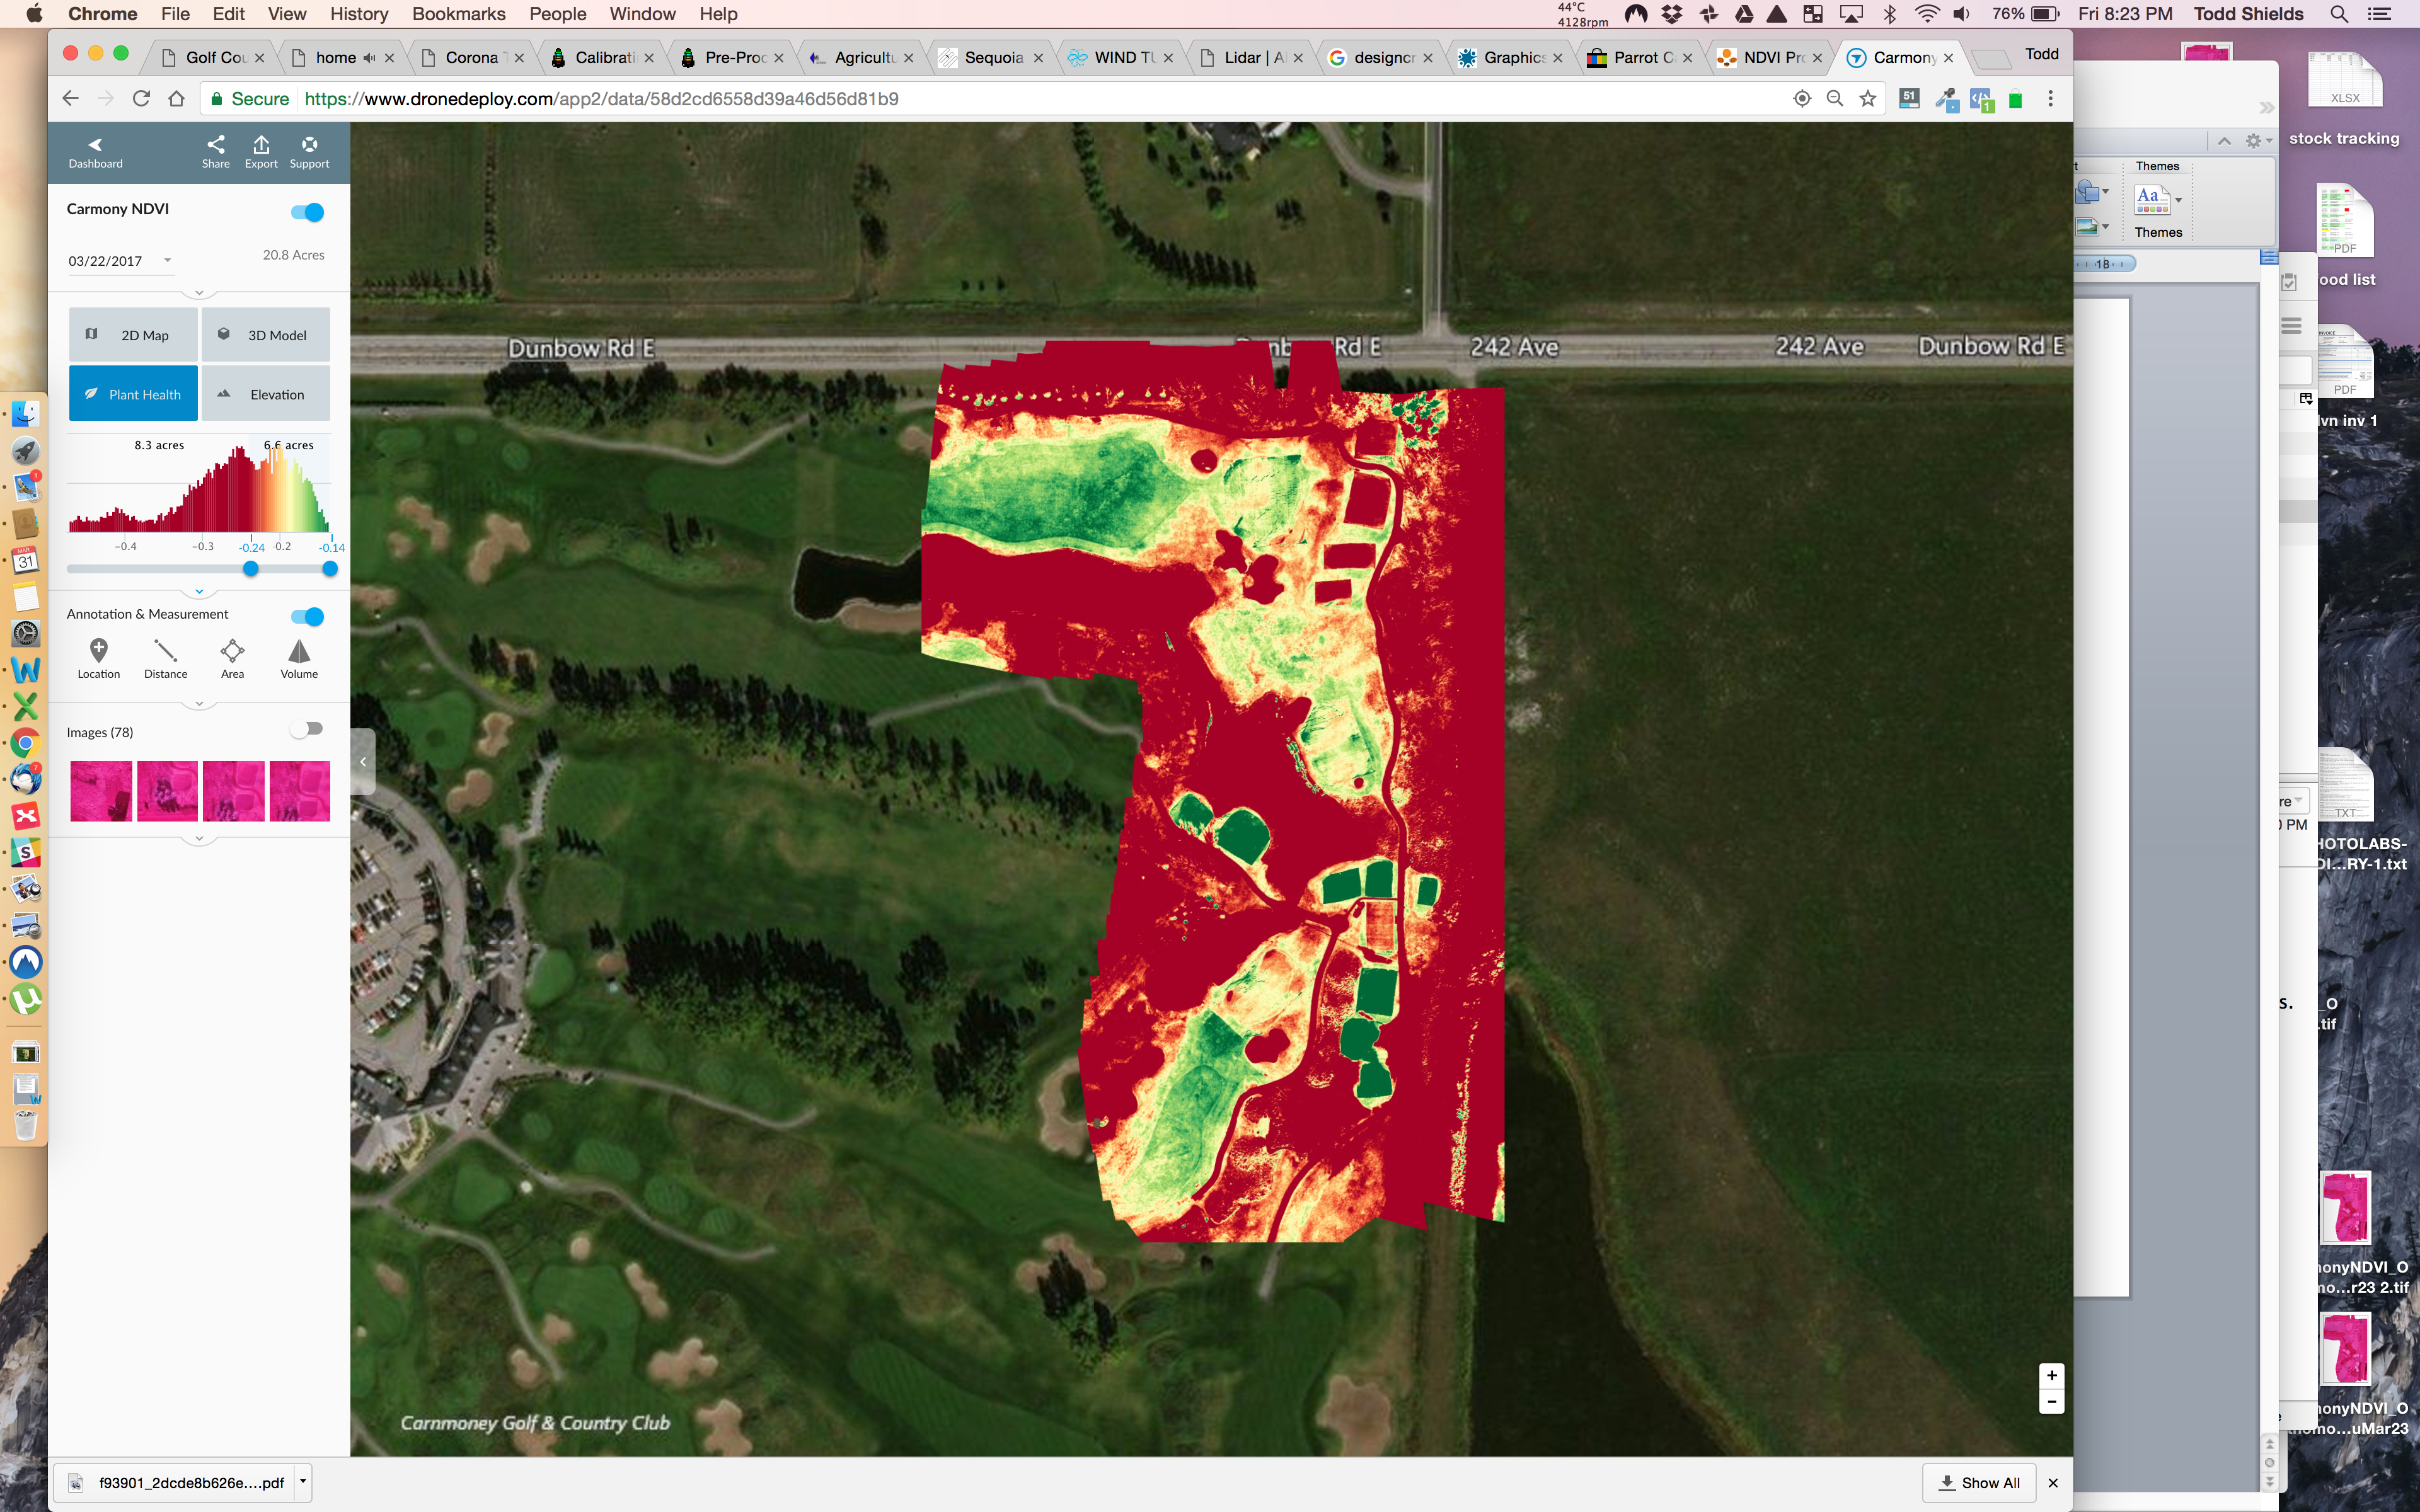Click Show All downloads button
Image resolution: width=2420 pixels, height=1512 pixels.
click(x=1980, y=1482)
